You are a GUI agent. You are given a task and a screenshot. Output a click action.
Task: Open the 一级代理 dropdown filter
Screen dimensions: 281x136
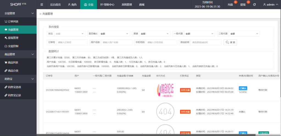(199, 34)
